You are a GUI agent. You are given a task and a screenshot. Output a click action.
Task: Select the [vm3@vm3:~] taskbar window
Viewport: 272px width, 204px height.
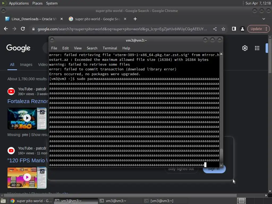165,201
